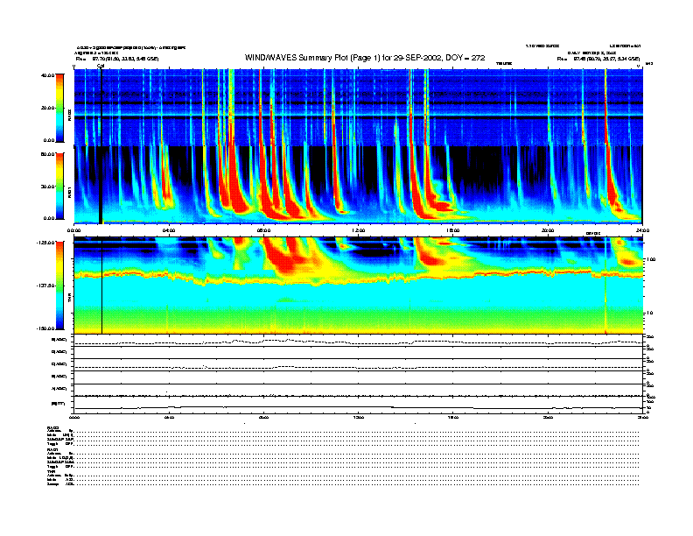Click the RAD2 vertical axis label

[69, 115]
